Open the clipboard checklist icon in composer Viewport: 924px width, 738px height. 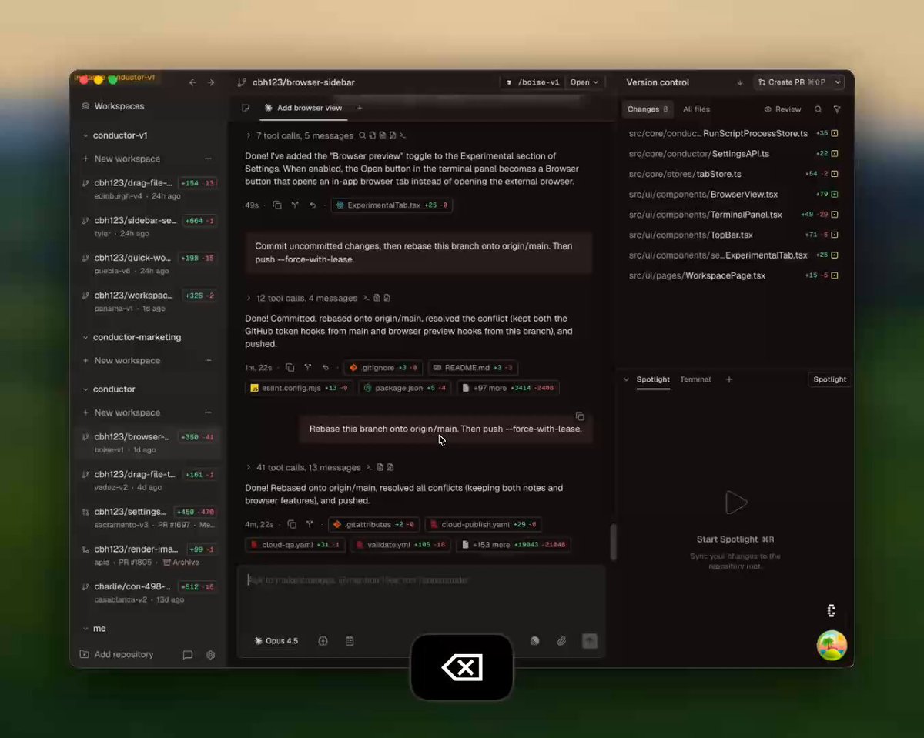[350, 641]
